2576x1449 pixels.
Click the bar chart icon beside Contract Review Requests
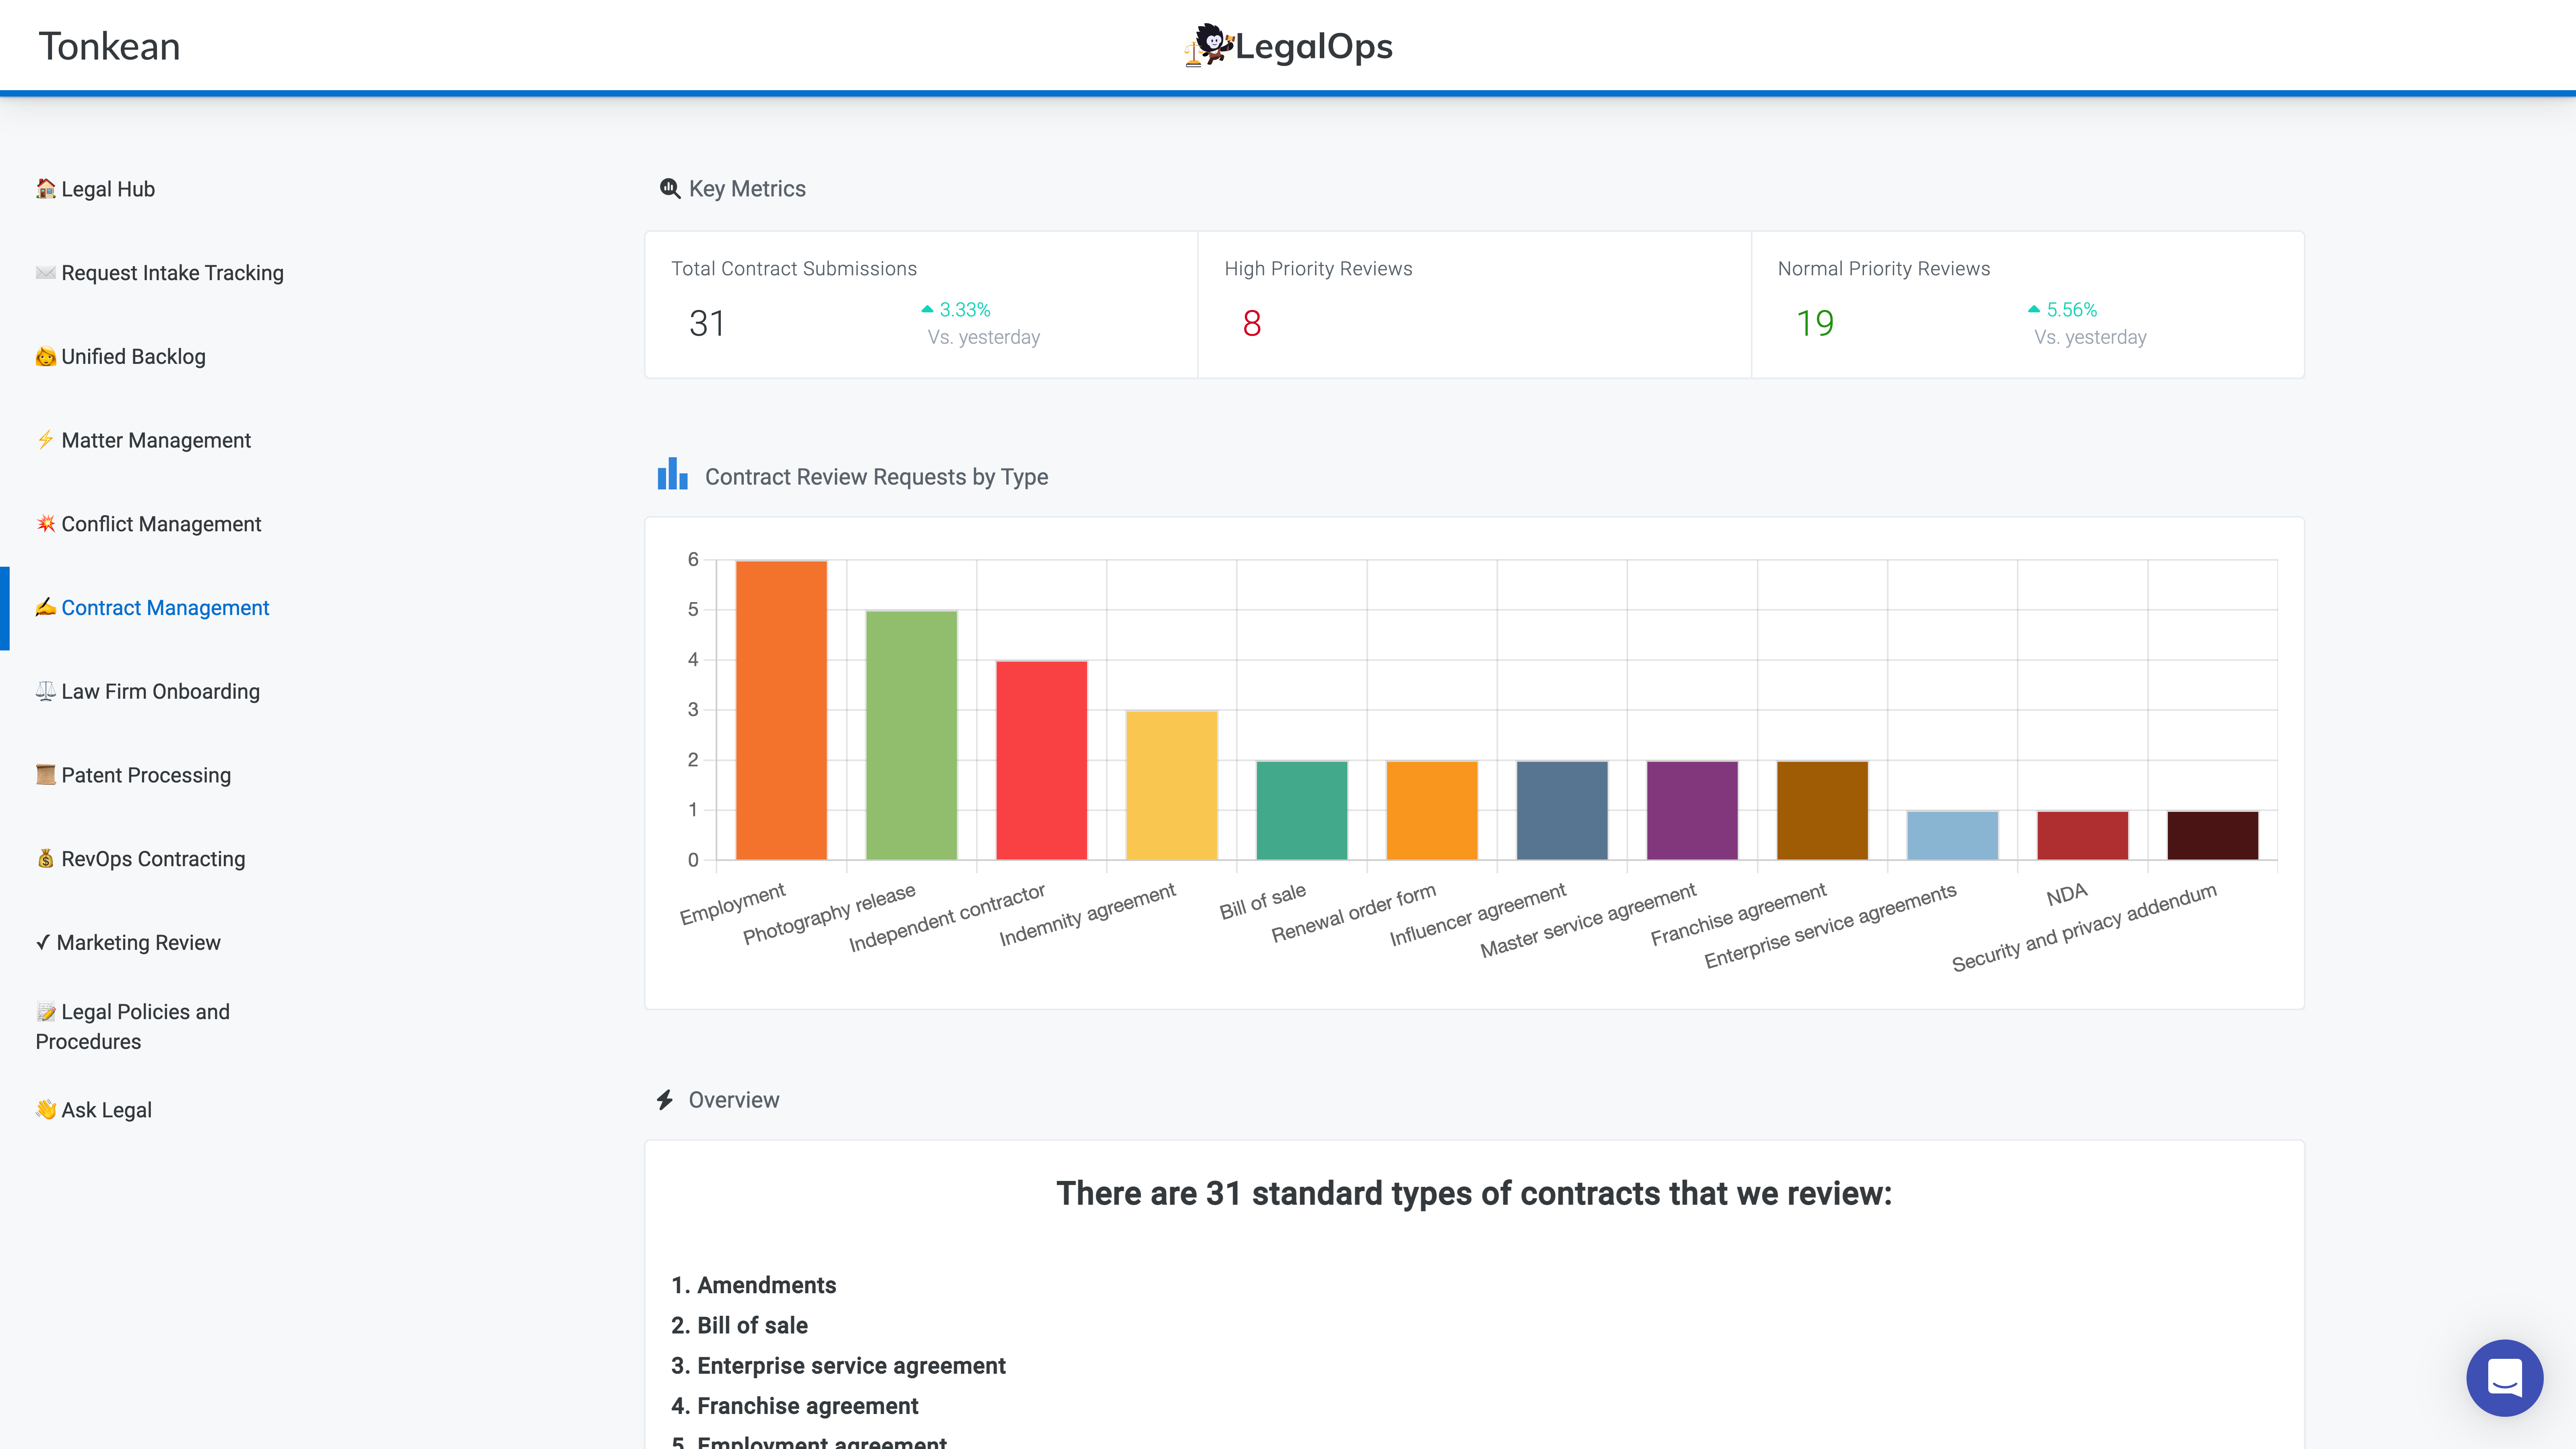[672, 474]
